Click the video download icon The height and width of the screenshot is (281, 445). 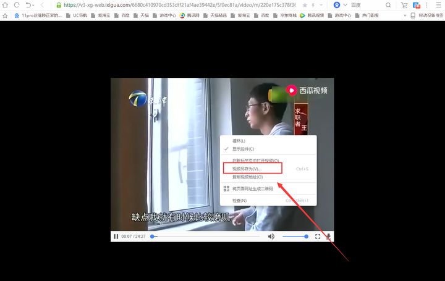(328, 237)
